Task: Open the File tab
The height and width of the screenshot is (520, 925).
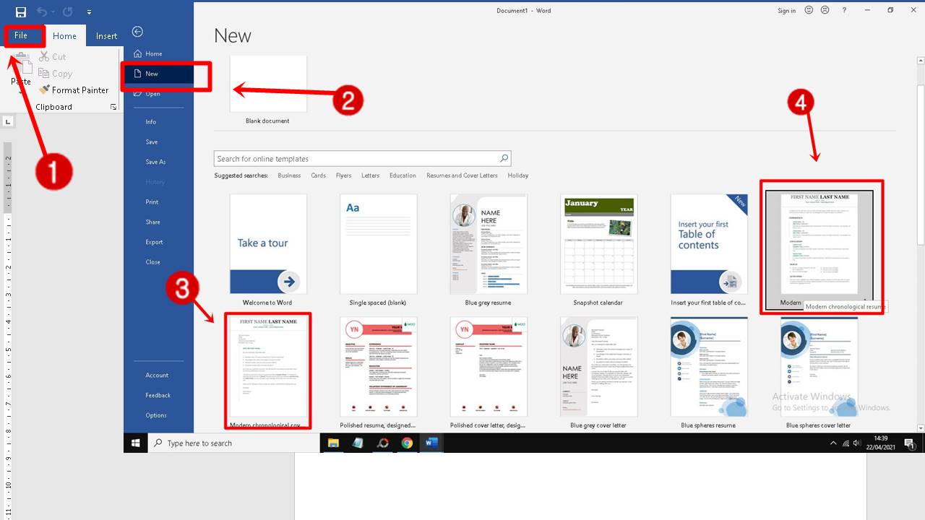Action: click(x=21, y=35)
